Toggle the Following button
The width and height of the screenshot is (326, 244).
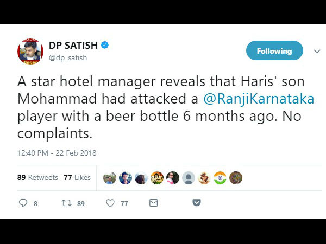tap(274, 50)
